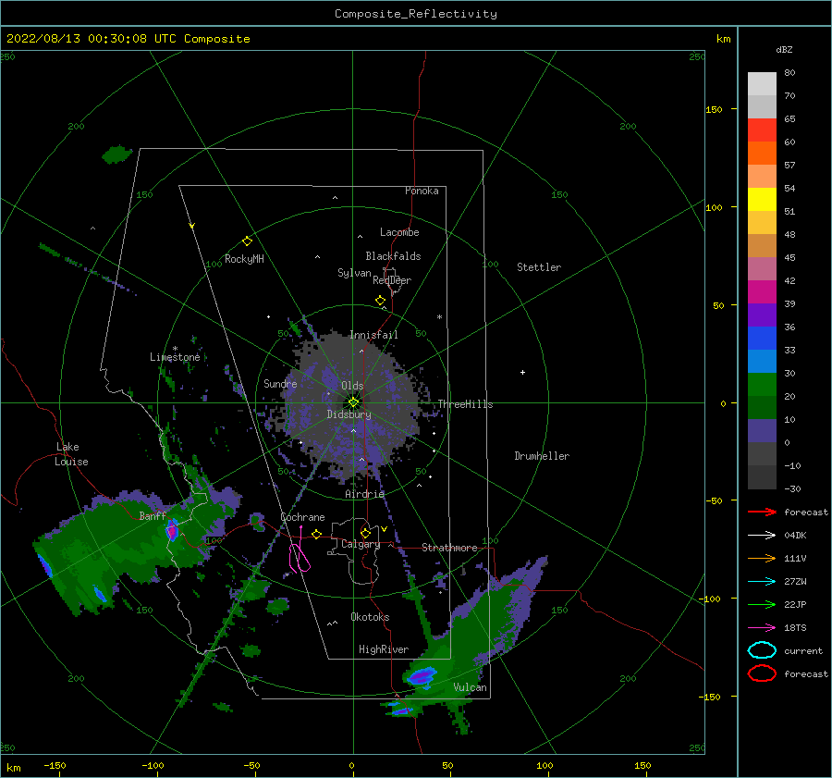Click the white plus marker east of ThreeHills

(522, 372)
